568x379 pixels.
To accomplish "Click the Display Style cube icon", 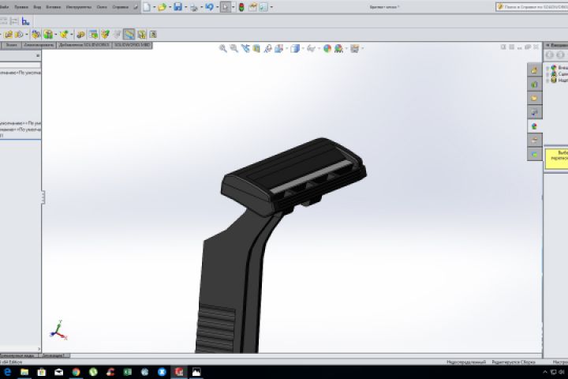I will pyautogui.click(x=294, y=48).
